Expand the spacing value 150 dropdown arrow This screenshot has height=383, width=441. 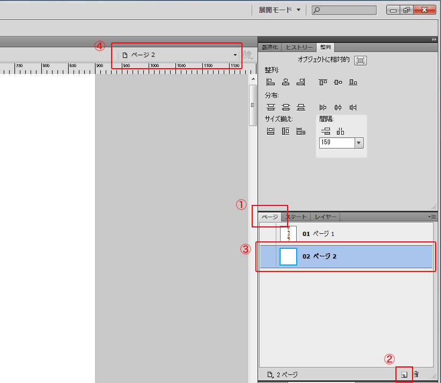(359, 143)
